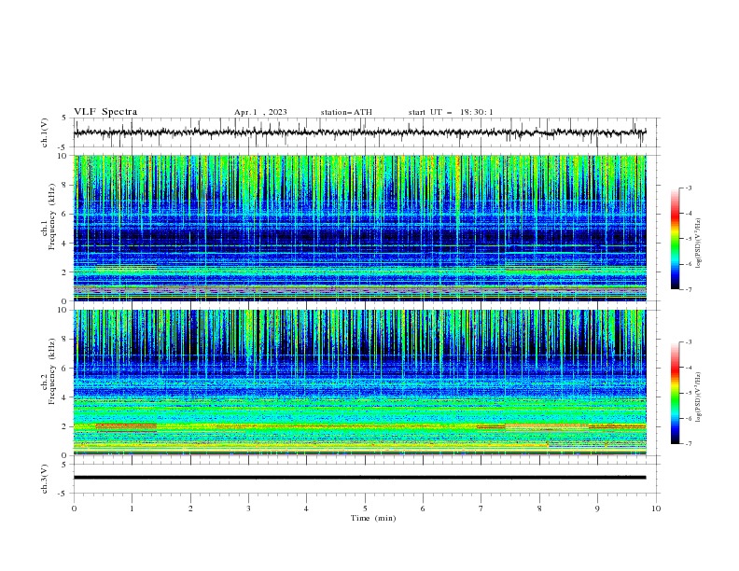Click the "VLF Spectra" title text
The width and height of the screenshot is (739, 571).
click(105, 112)
